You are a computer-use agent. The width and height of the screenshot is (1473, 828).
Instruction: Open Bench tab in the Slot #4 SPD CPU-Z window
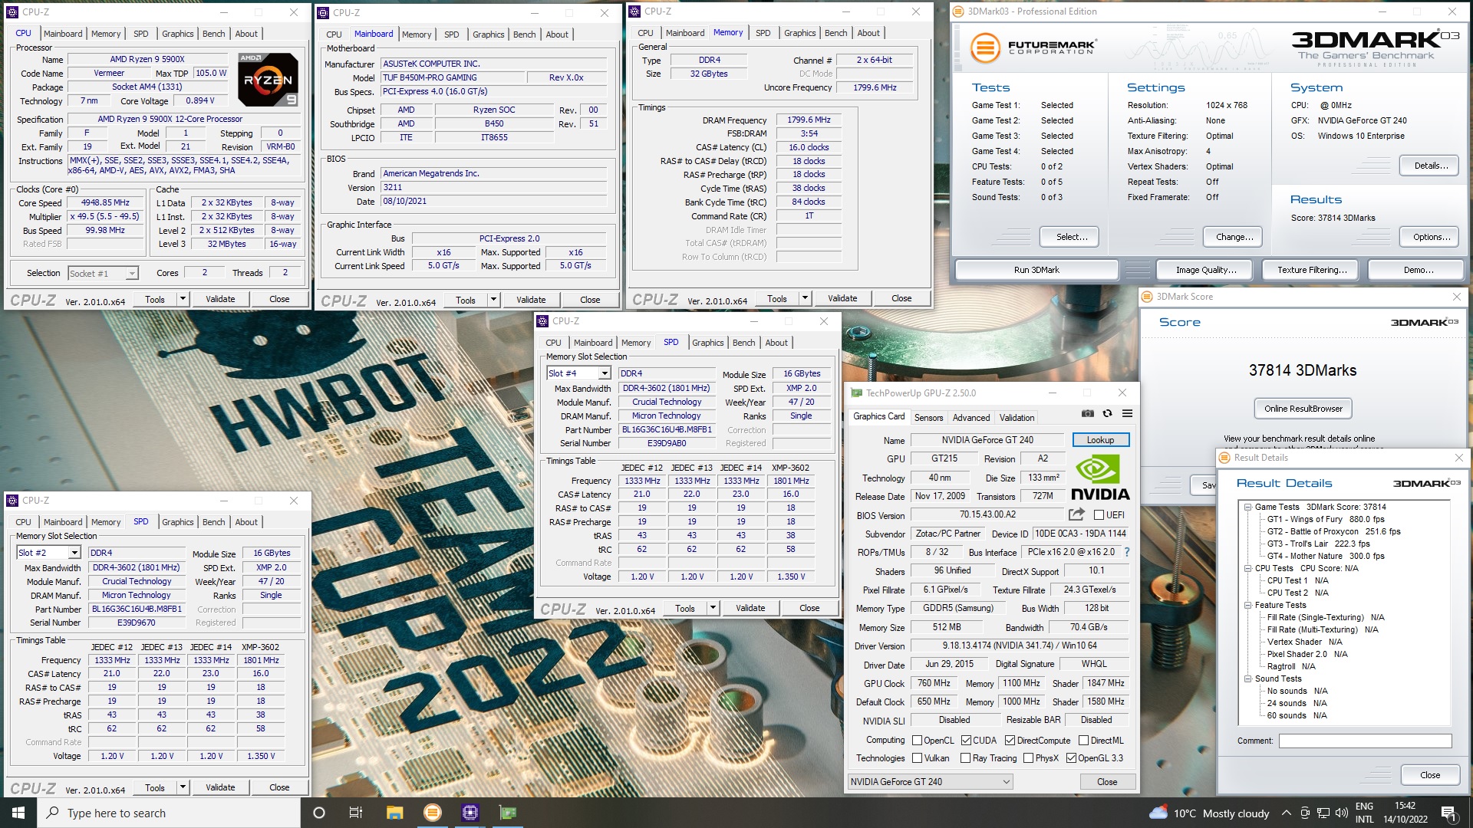(x=743, y=343)
